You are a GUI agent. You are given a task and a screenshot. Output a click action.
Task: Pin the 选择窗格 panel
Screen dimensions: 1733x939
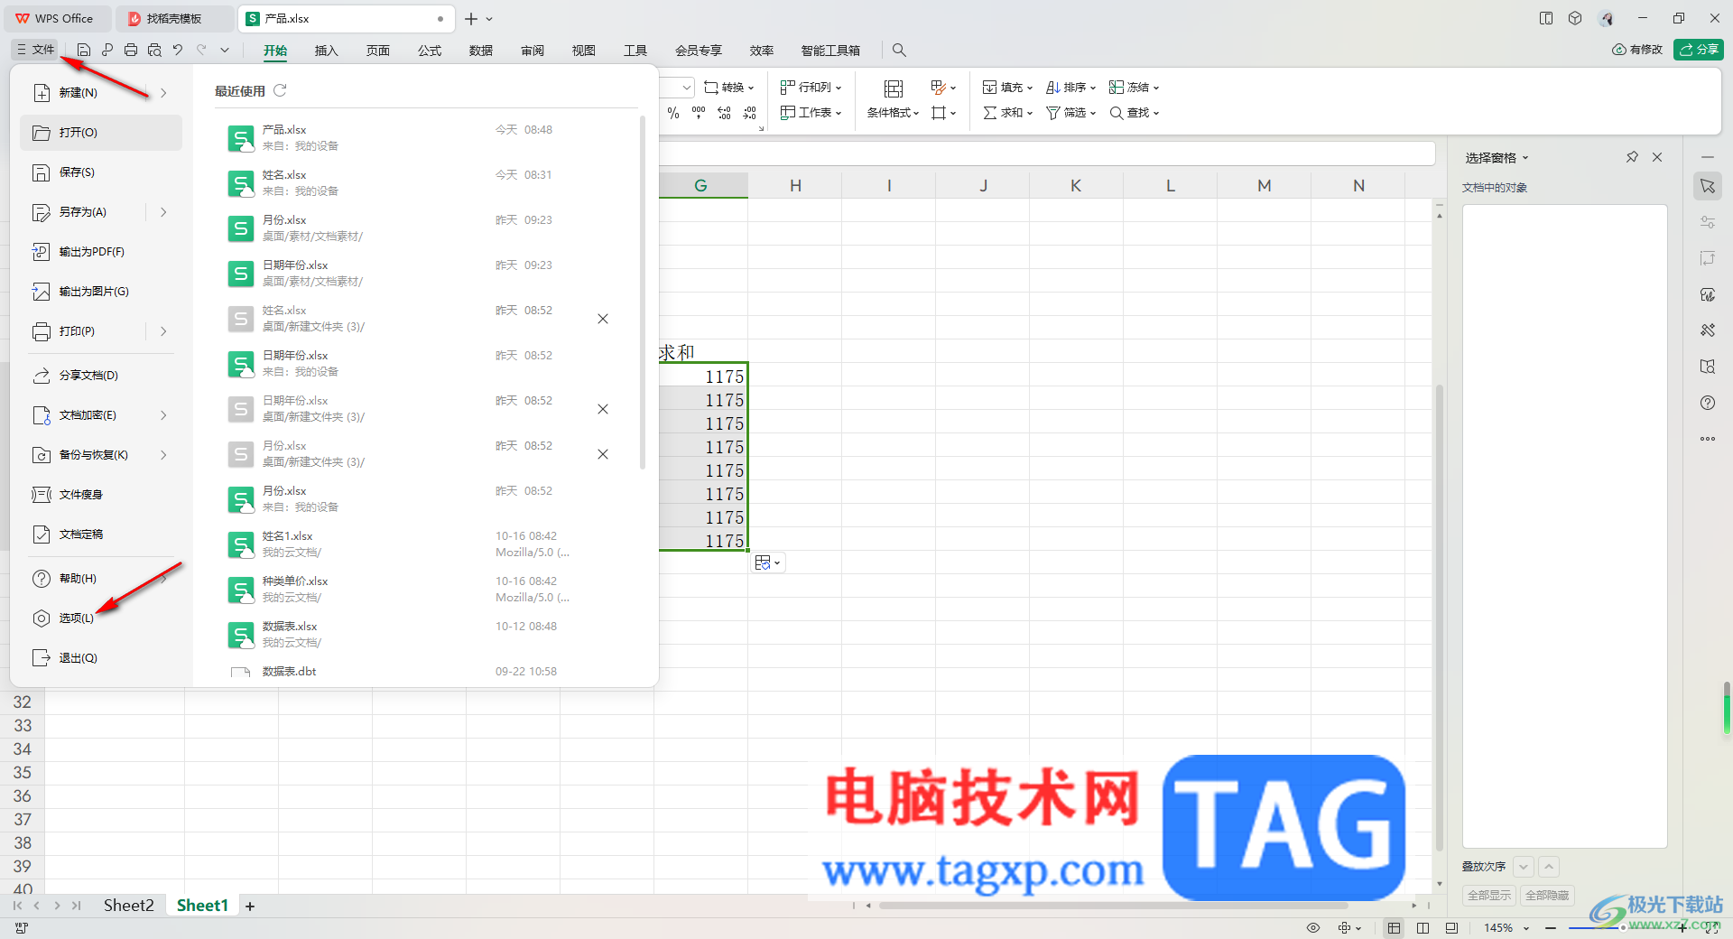pyautogui.click(x=1632, y=157)
